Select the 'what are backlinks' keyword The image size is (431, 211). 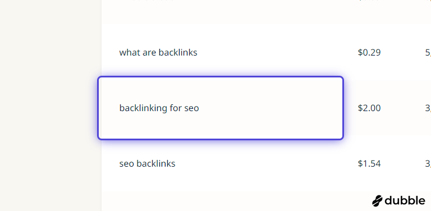click(158, 52)
